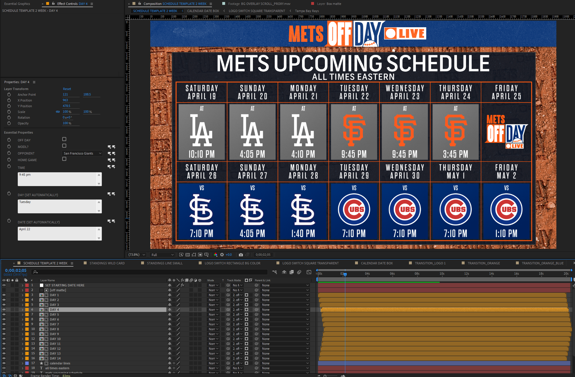Screen dimensions: 575x377
Task: Toggle Fast Previews icon in viewer
Action: [x=181, y=255]
